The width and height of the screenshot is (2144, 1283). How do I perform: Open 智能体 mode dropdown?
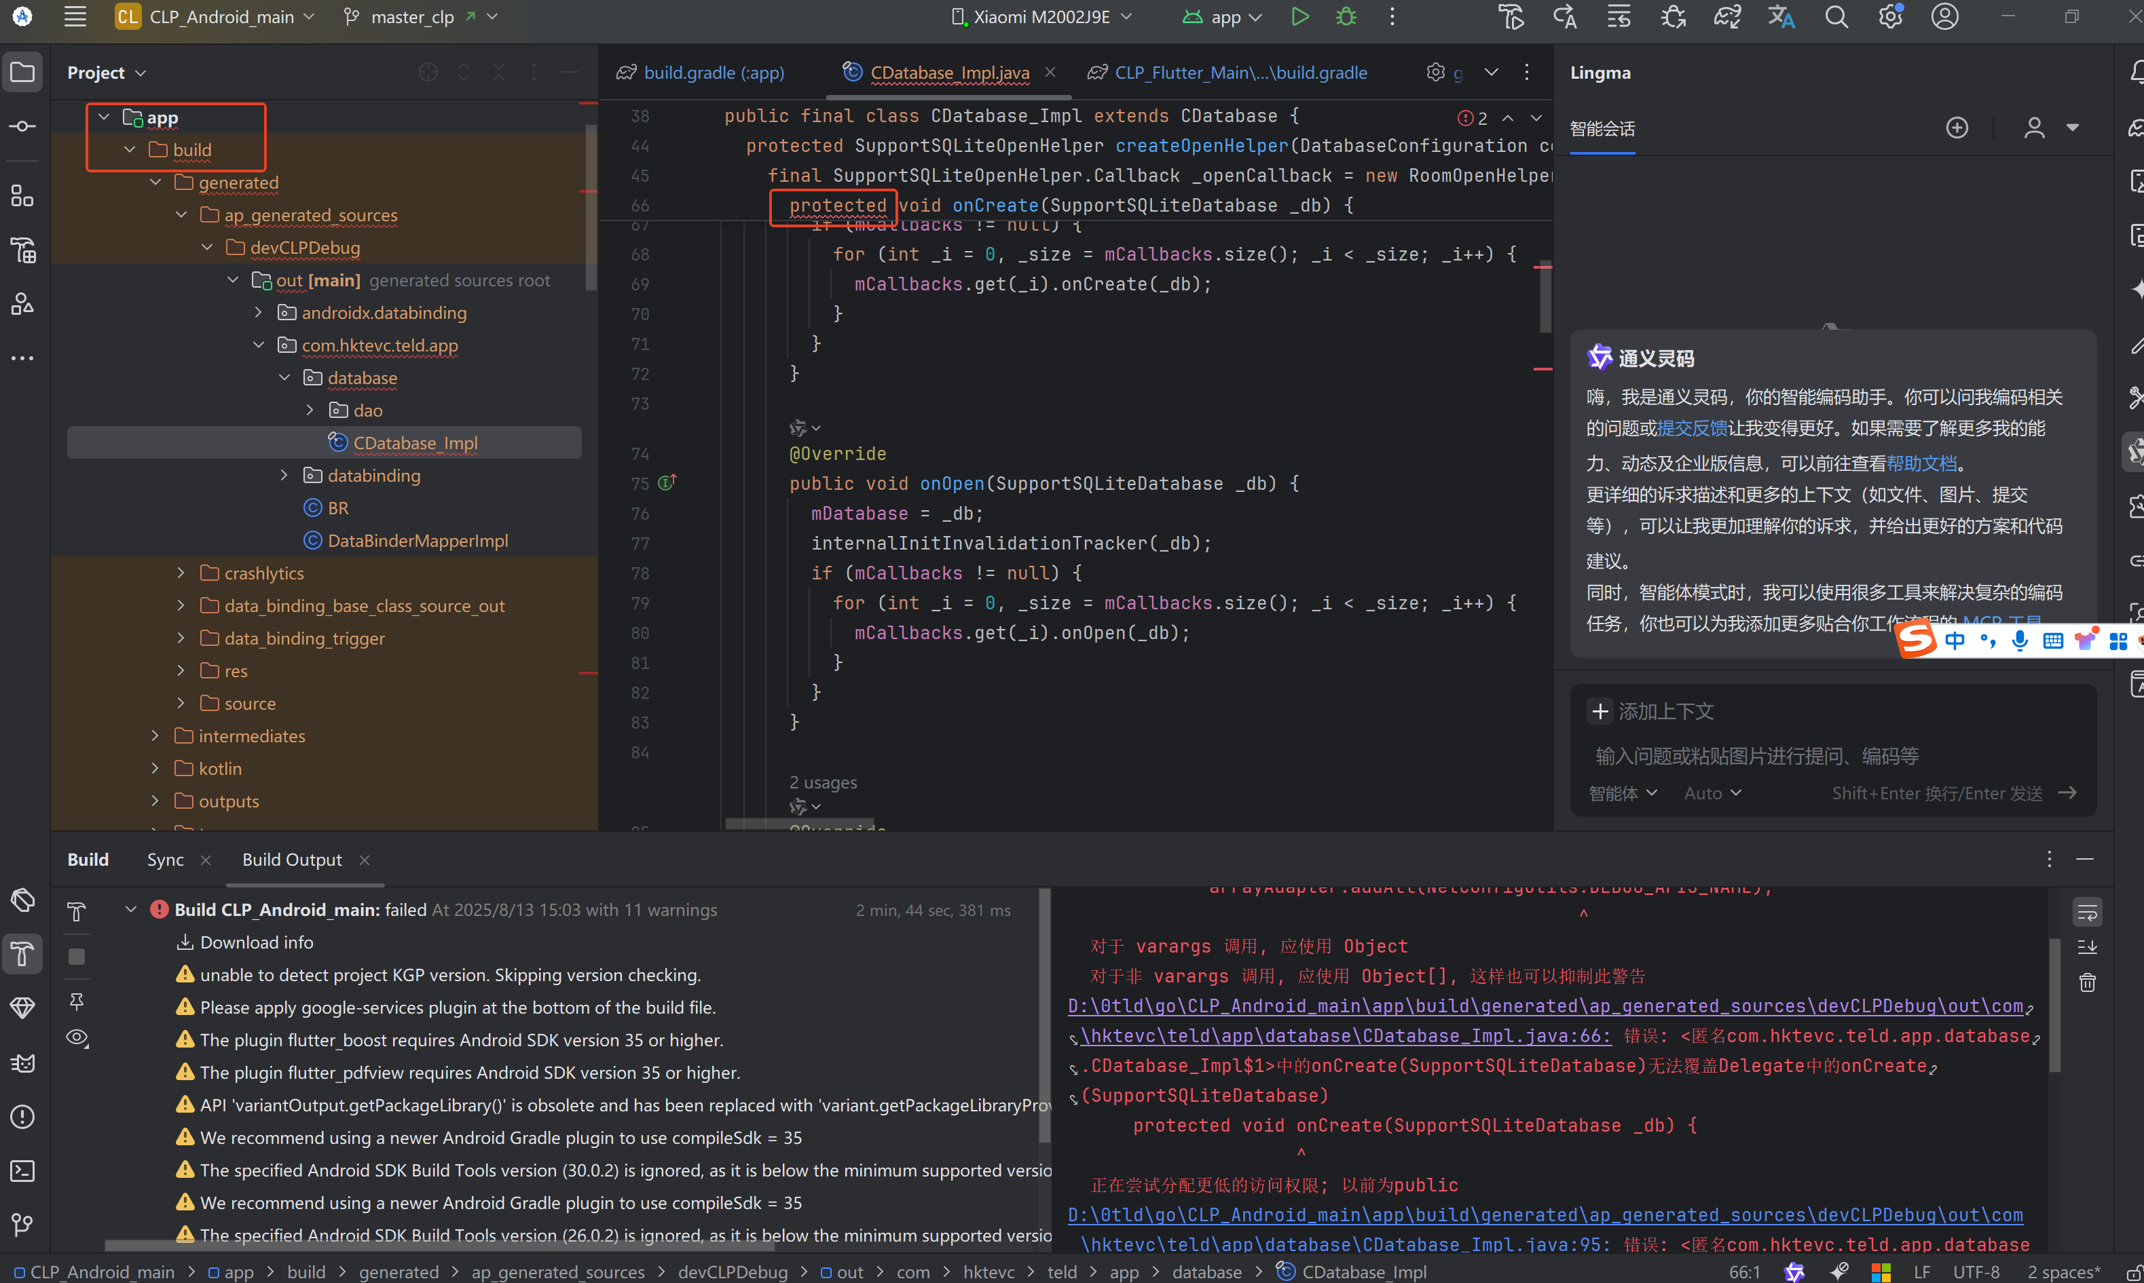1623,792
